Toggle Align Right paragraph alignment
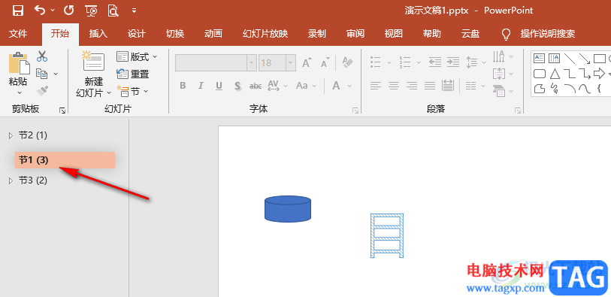611x297 pixels. click(x=412, y=86)
